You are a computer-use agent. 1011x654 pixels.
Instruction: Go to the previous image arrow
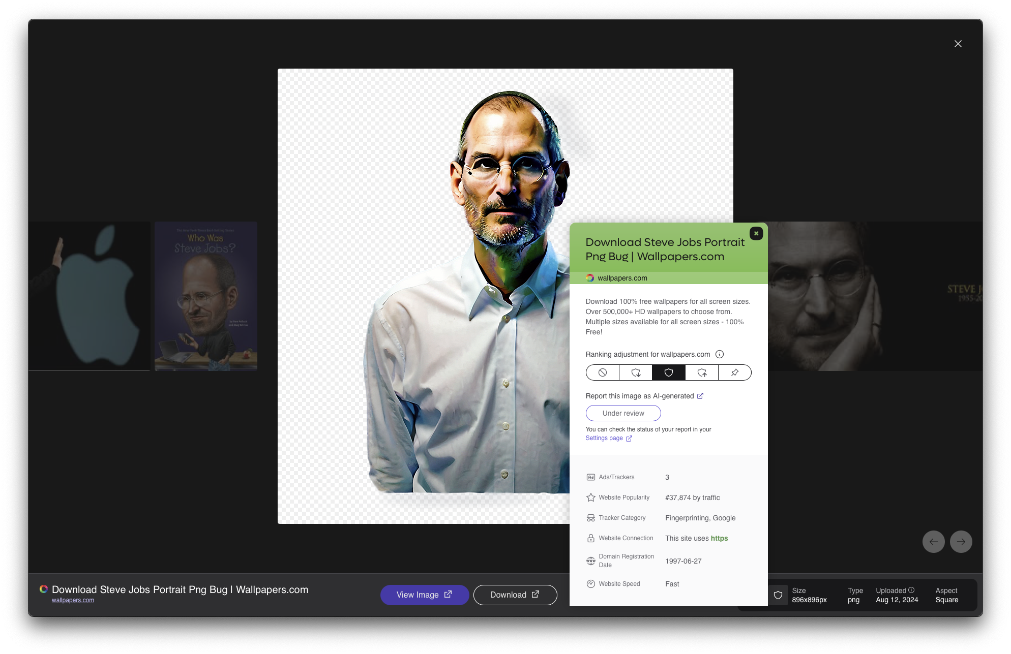(933, 542)
